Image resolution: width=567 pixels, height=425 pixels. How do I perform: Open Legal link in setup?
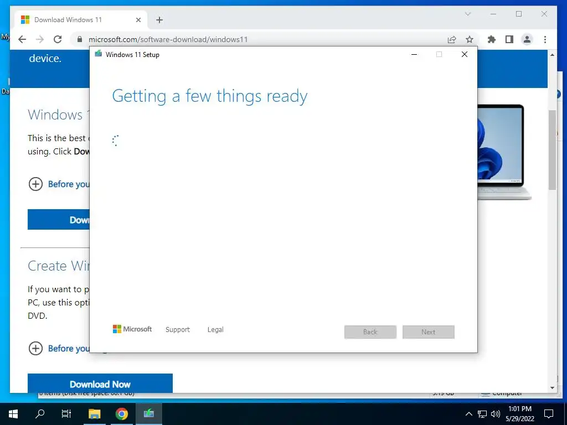(215, 330)
